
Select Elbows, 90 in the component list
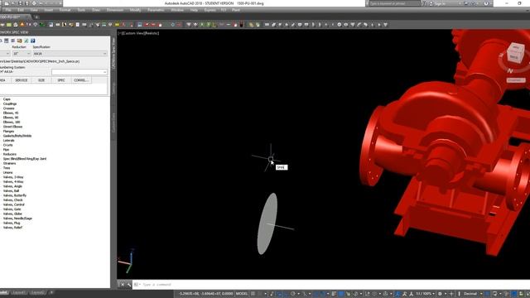(x=11, y=118)
